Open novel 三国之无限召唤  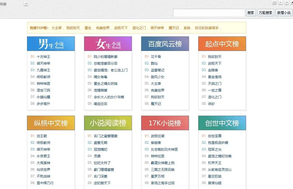163,169
